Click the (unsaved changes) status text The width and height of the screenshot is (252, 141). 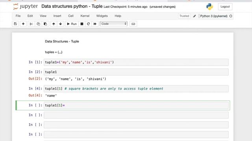pos(163,7)
